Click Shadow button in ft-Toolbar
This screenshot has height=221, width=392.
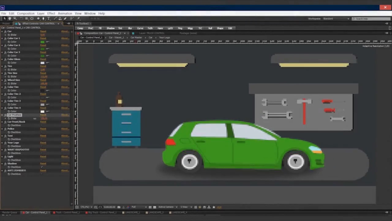(111, 28)
